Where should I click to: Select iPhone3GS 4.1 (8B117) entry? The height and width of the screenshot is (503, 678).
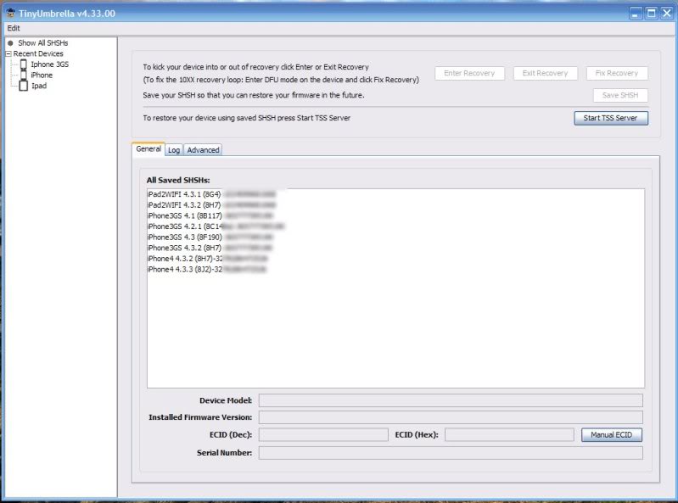pos(210,215)
